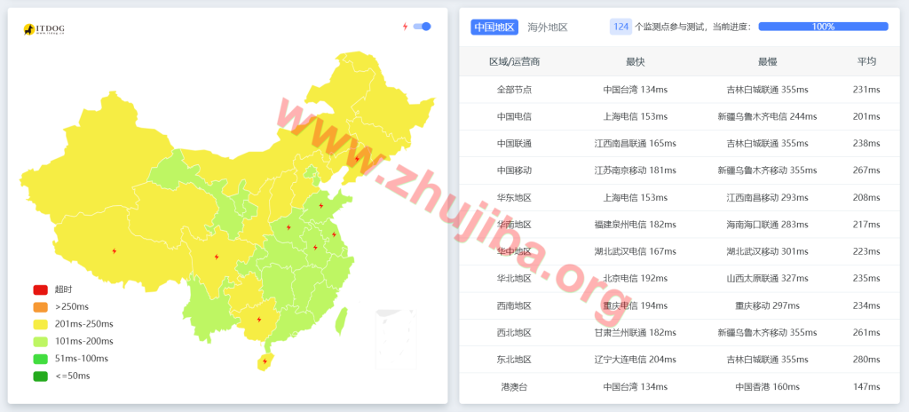Click the 中国香港 160ms cell
This screenshot has height=412, width=909.
(767, 387)
